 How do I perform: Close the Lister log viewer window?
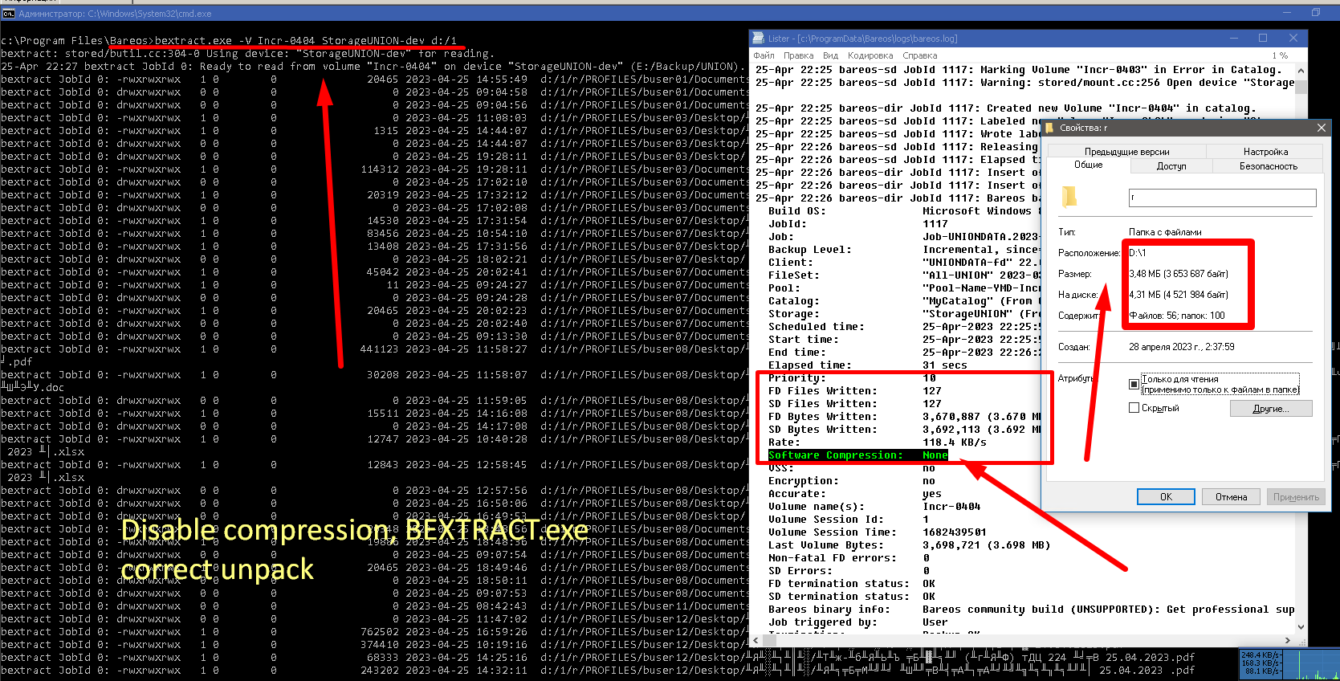(1293, 38)
